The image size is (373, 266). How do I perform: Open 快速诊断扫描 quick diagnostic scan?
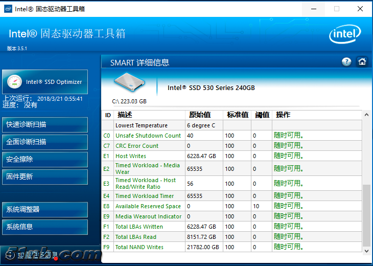(x=45, y=125)
